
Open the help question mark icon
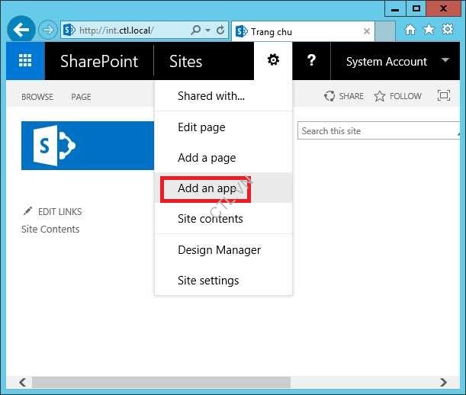coord(311,61)
